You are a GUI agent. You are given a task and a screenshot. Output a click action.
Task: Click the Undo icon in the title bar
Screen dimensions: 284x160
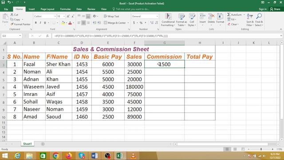[9, 2]
